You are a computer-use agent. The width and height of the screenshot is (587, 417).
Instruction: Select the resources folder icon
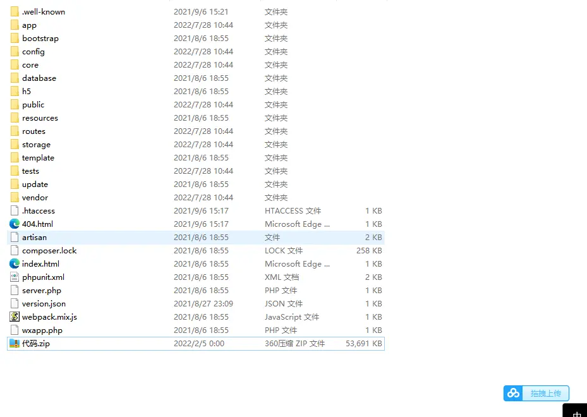tap(15, 118)
